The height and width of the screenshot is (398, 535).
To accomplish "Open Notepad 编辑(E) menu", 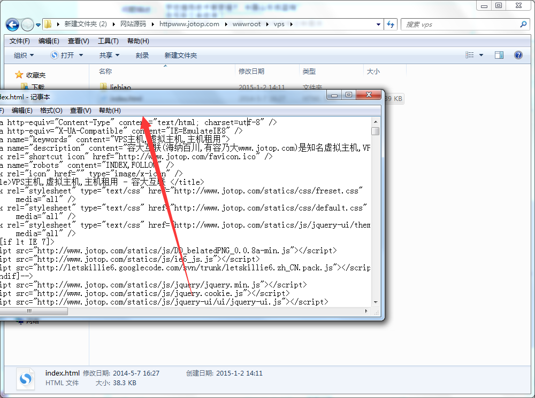I will 22,111.
